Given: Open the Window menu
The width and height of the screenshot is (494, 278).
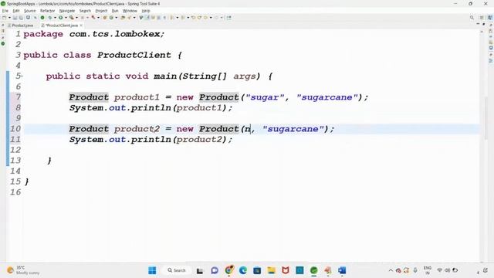Looking at the screenshot, I should pyautogui.click(x=130, y=11).
